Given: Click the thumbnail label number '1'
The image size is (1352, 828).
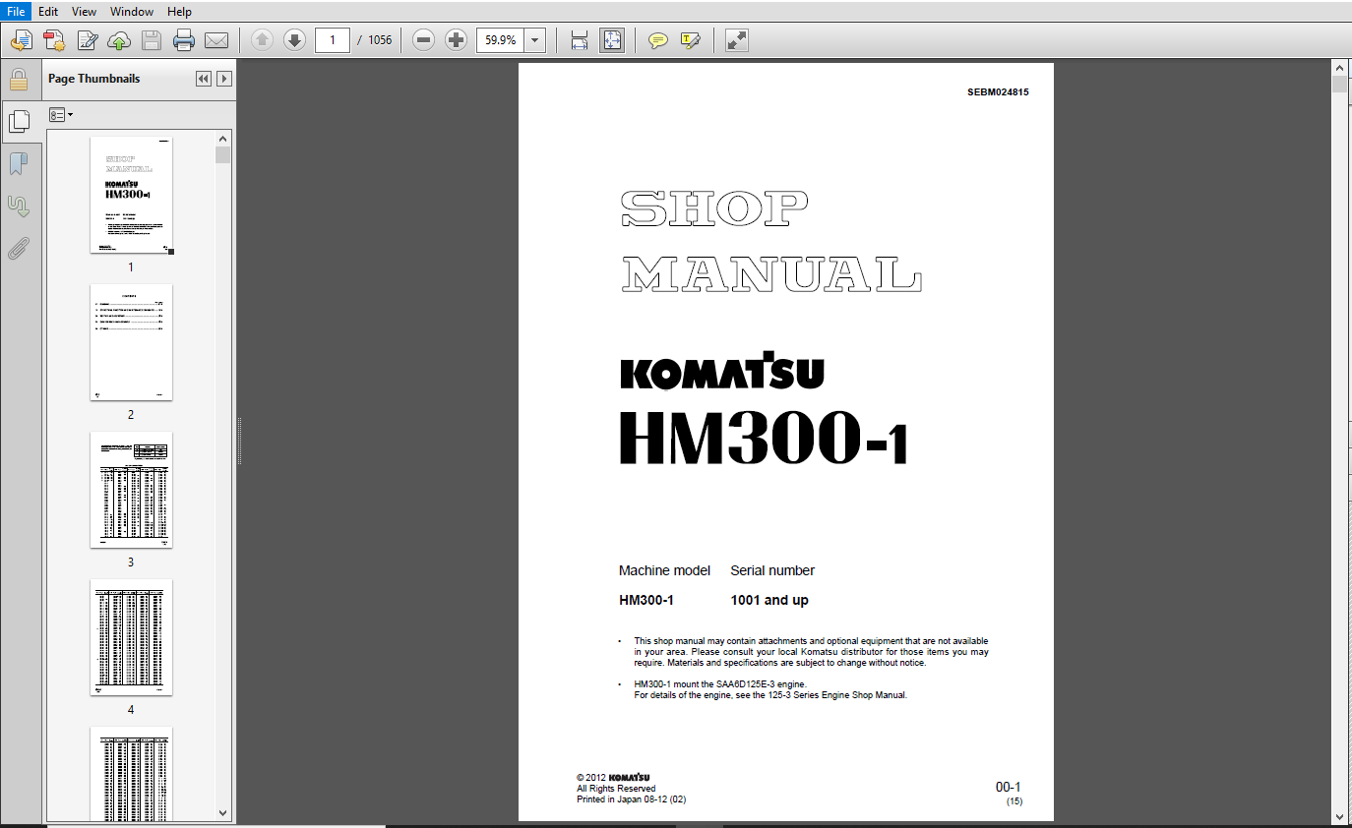Looking at the screenshot, I should pyautogui.click(x=131, y=267).
